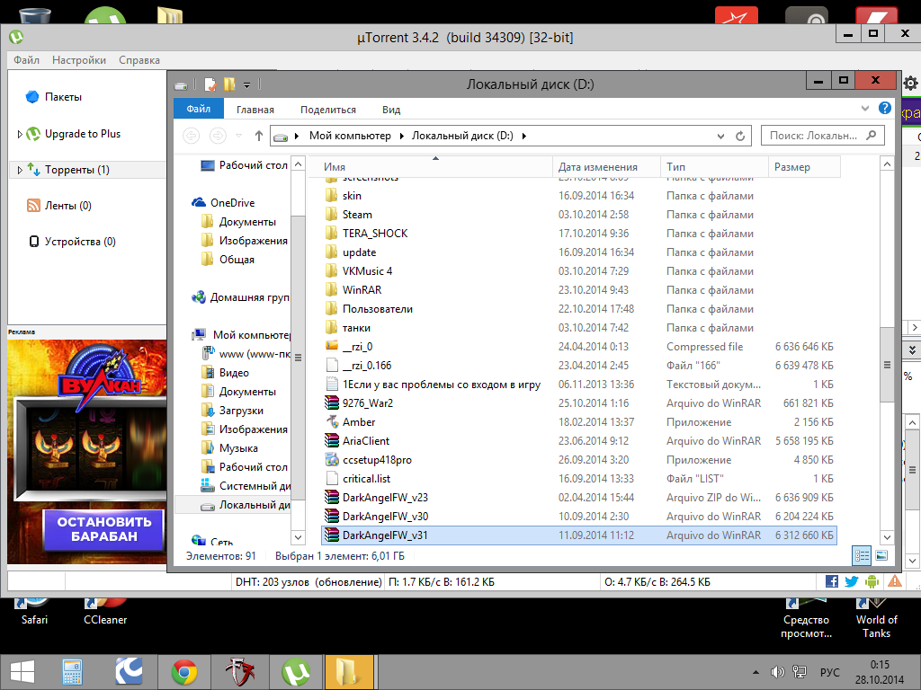
Task: Select Музыка in the navigation pane
Action: pyautogui.click(x=237, y=448)
